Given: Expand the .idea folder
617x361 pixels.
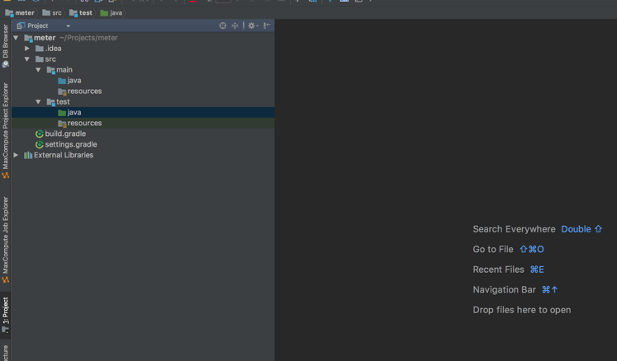Looking at the screenshot, I should click(x=26, y=49).
